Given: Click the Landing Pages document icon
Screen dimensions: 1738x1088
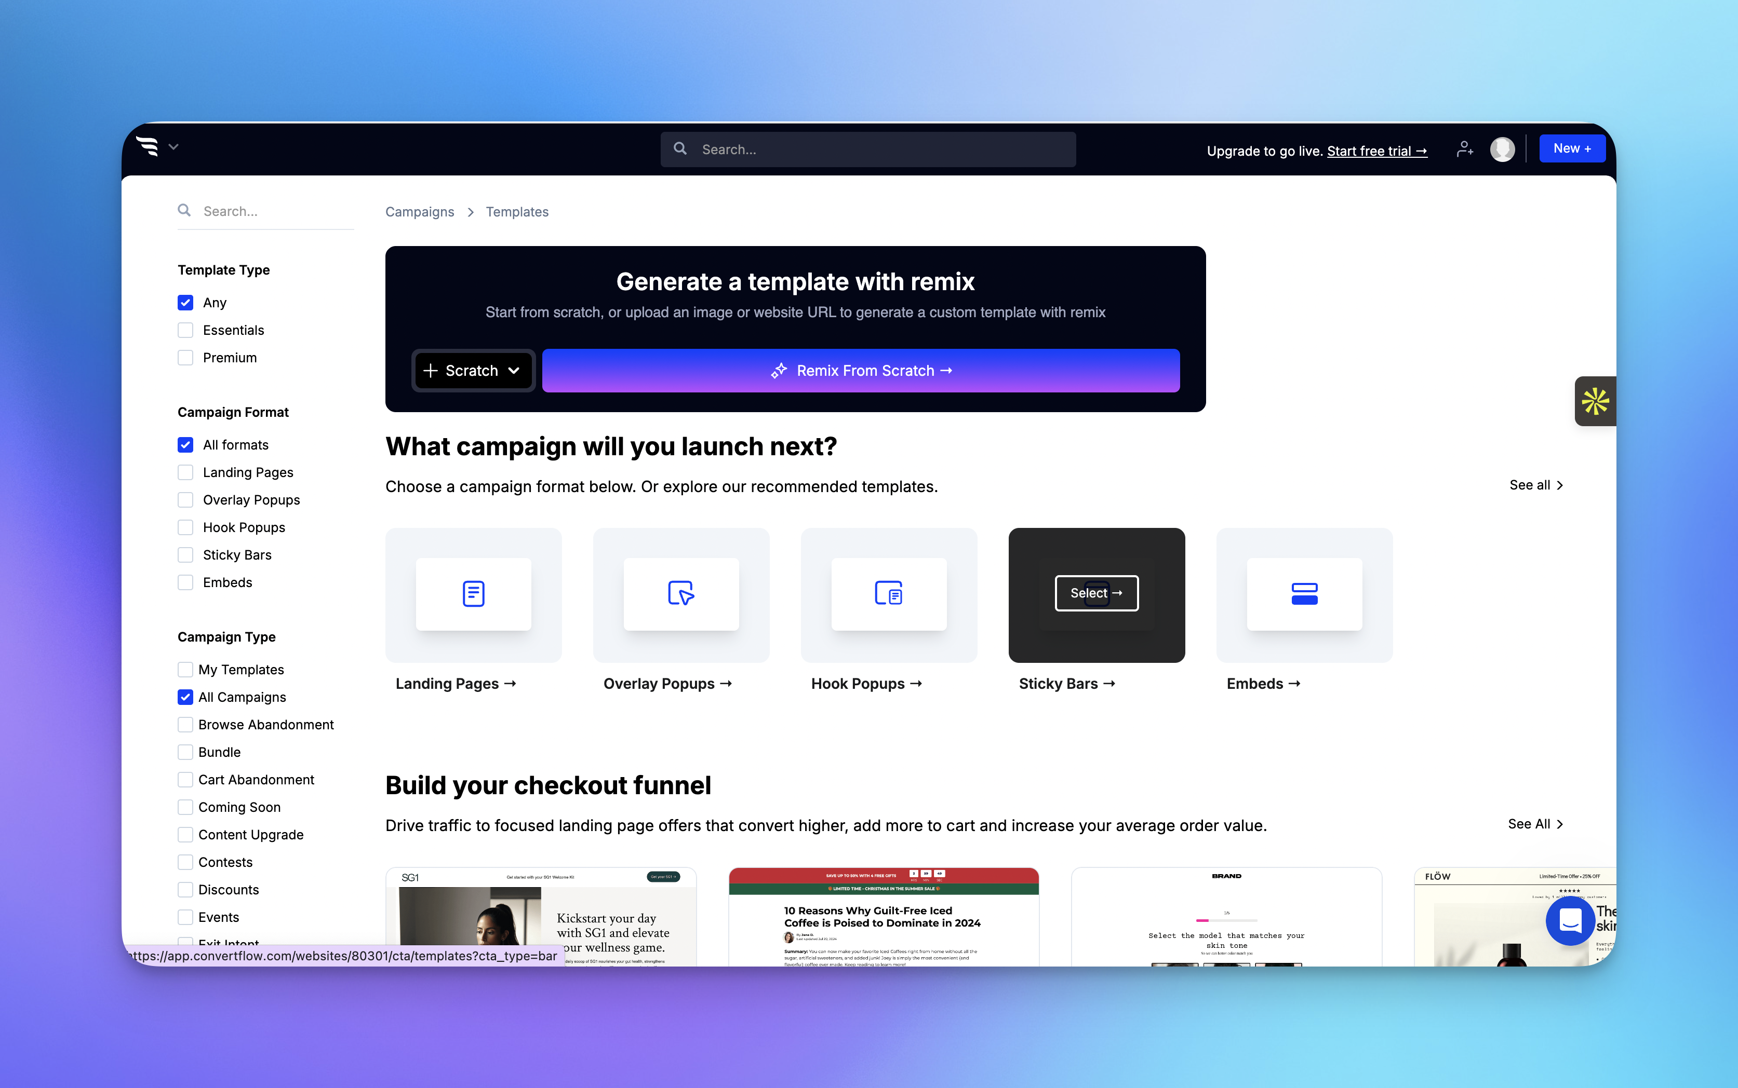Looking at the screenshot, I should point(473,594).
